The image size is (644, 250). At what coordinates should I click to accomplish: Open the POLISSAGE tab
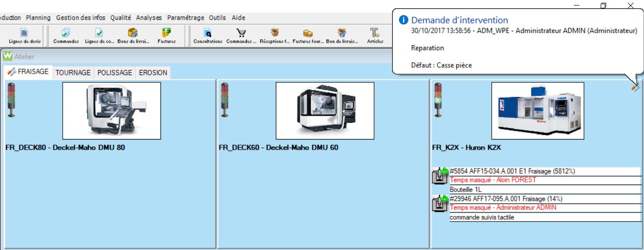[x=114, y=73]
